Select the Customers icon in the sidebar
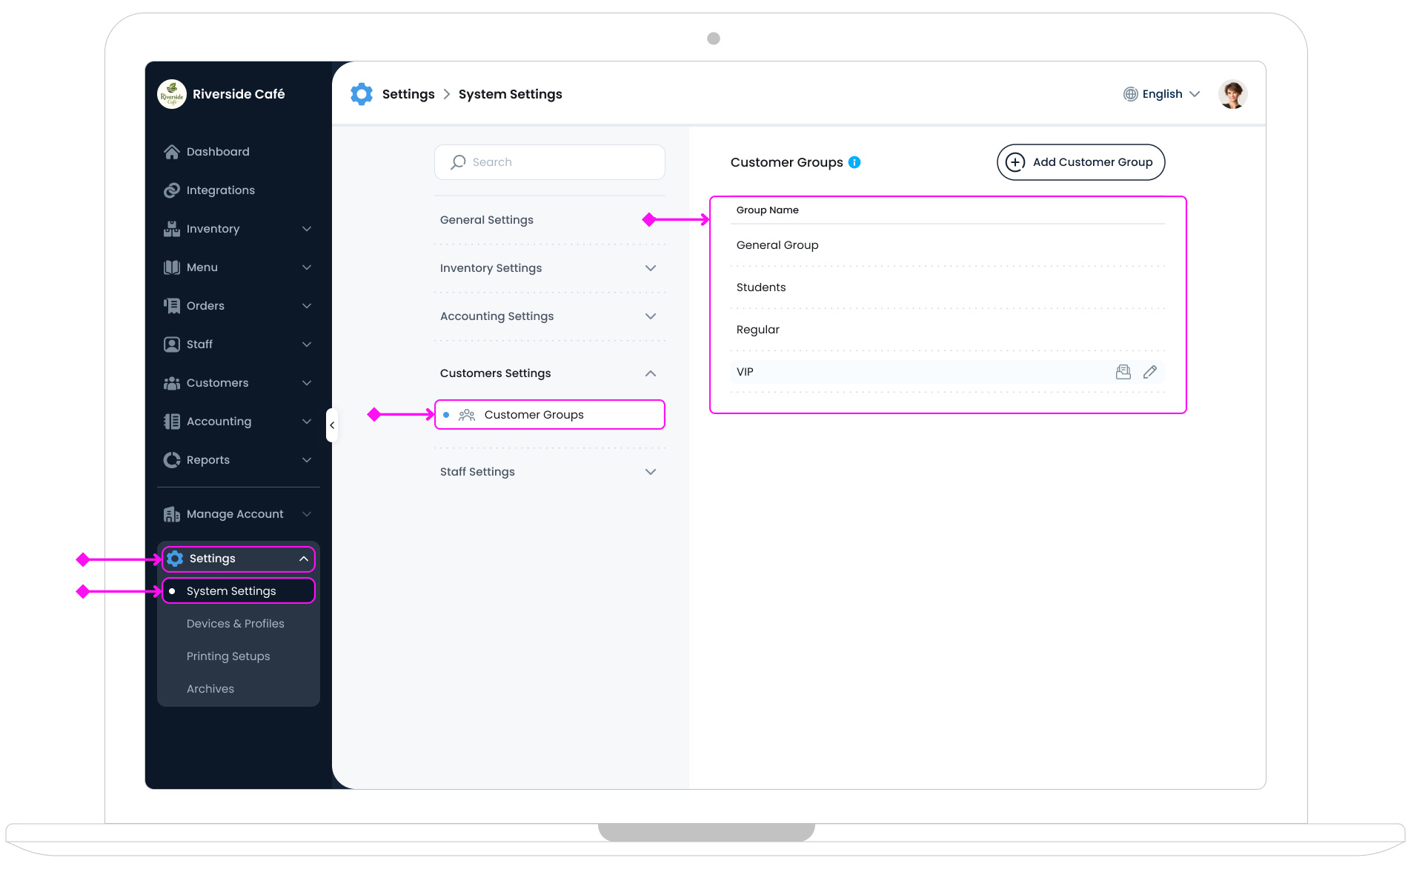 click(171, 382)
